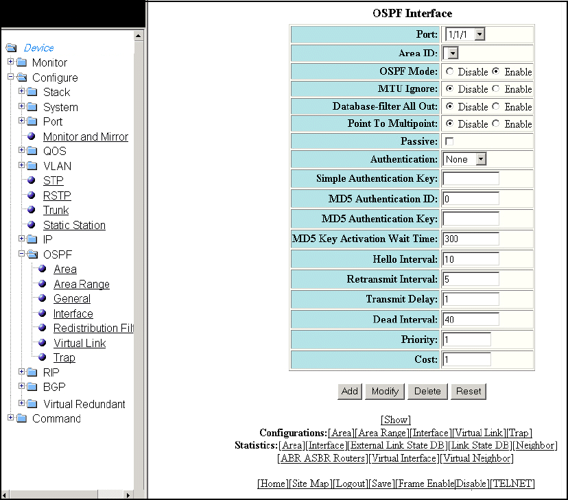Click the Command folder icon
The height and width of the screenshot is (500, 568).
coord(22,418)
